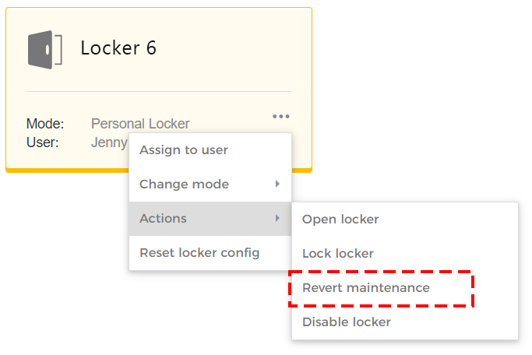Click the User: label

[x=42, y=142]
